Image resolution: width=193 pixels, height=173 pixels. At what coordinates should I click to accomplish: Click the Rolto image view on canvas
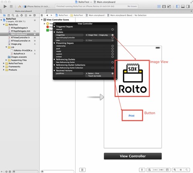tap(132, 78)
